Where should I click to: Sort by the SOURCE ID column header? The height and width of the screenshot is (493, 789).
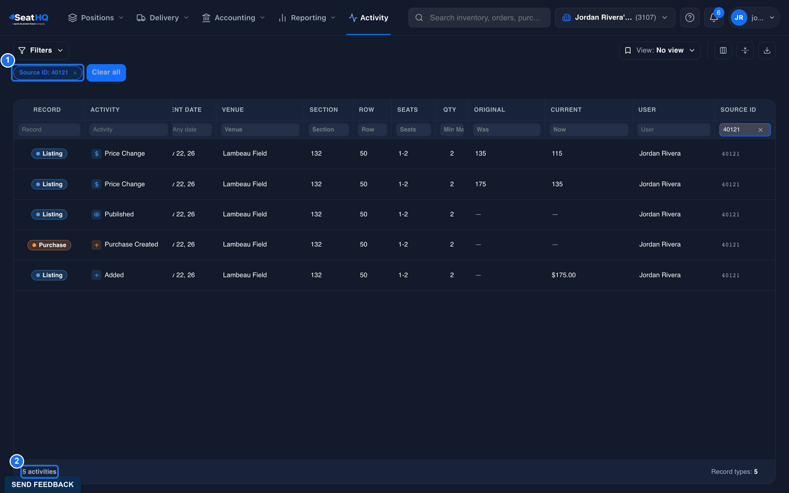pos(738,110)
